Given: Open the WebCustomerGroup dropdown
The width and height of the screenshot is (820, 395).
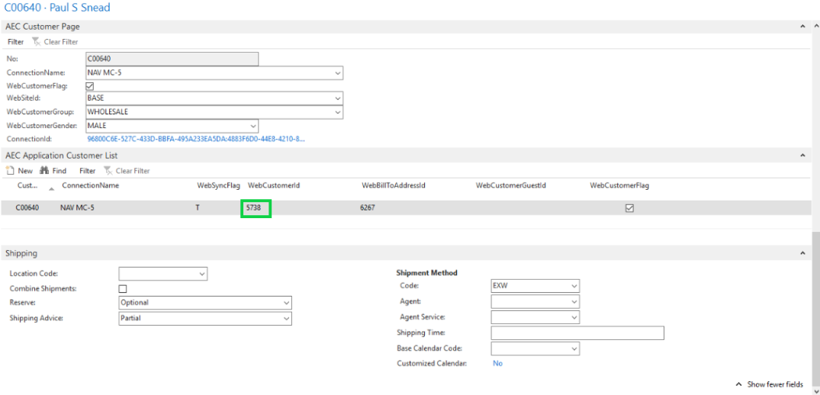Looking at the screenshot, I should pyautogui.click(x=338, y=112).
